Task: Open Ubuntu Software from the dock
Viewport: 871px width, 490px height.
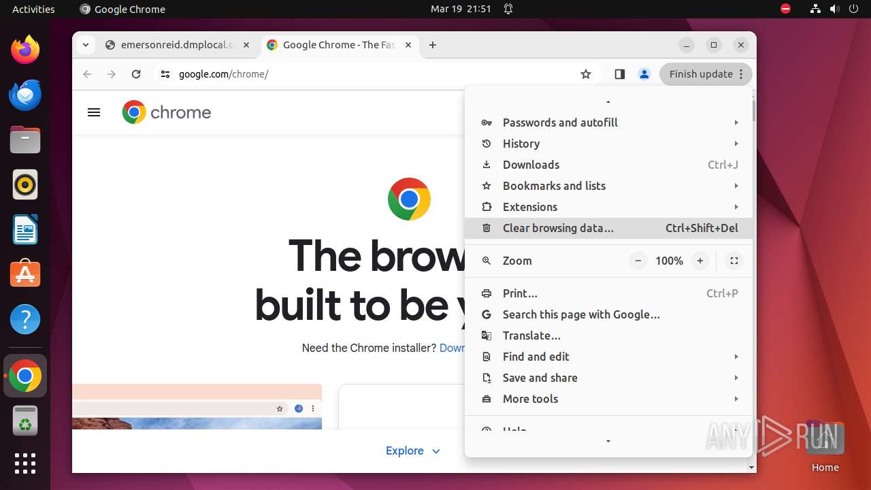Action: [25, 274]
